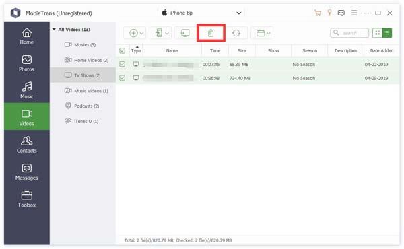The image size is (404, 249).
Task: Minimize the MobieTrans window
Action: pos(366,13)
